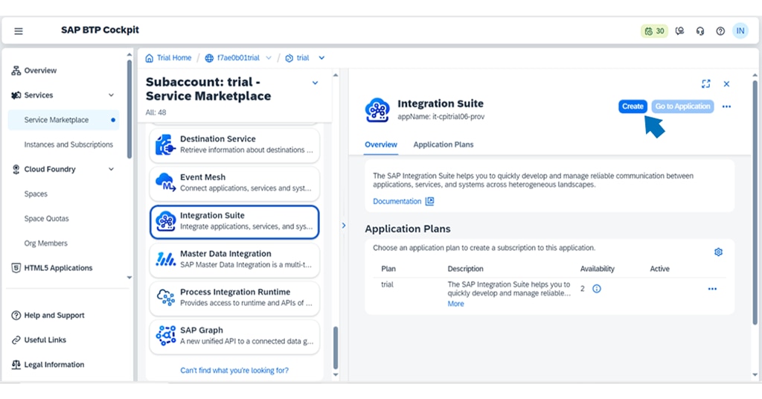
Task: Click the detail panel vertical scrollbar
Action: click(x=755, y=202)
